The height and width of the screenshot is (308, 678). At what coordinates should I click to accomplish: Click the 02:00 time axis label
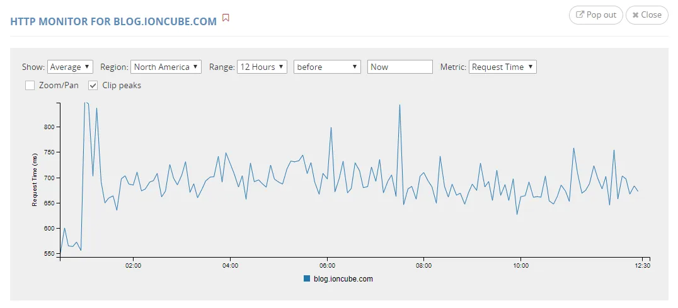[134, 266]
